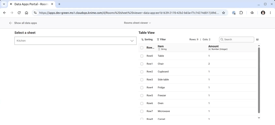Open the browser home page
This screenshot has width=275, height=125.
tap(26, 13)
